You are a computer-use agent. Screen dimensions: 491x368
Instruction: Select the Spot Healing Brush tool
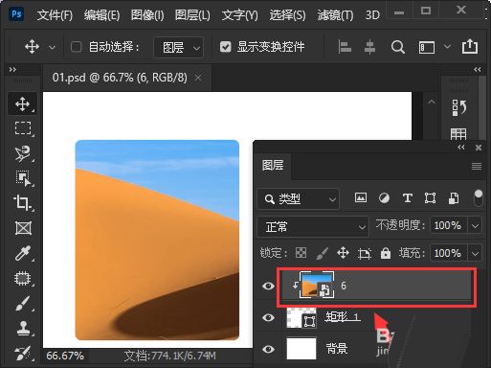coord(23,278)
